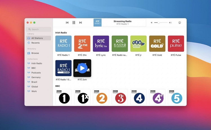Choose the RTÉ Lyric fm station
The height and width of the screenshot is (130, 211).
click(x=101, y=44)
